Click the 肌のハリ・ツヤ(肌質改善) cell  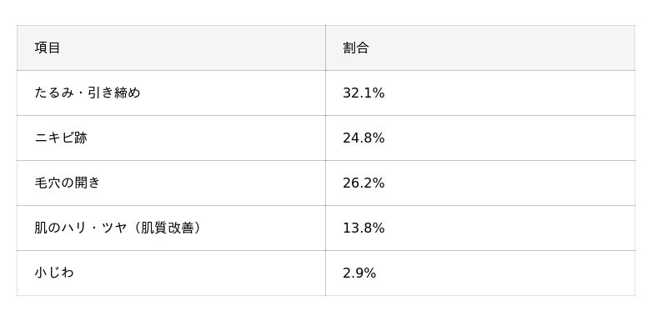171,228
